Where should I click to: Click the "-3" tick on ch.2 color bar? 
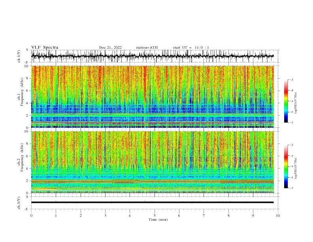click(291, 145)
